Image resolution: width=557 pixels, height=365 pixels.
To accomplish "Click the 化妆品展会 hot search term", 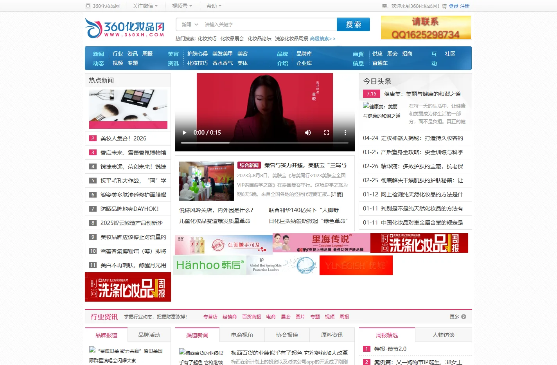I will tap(232, 39).
